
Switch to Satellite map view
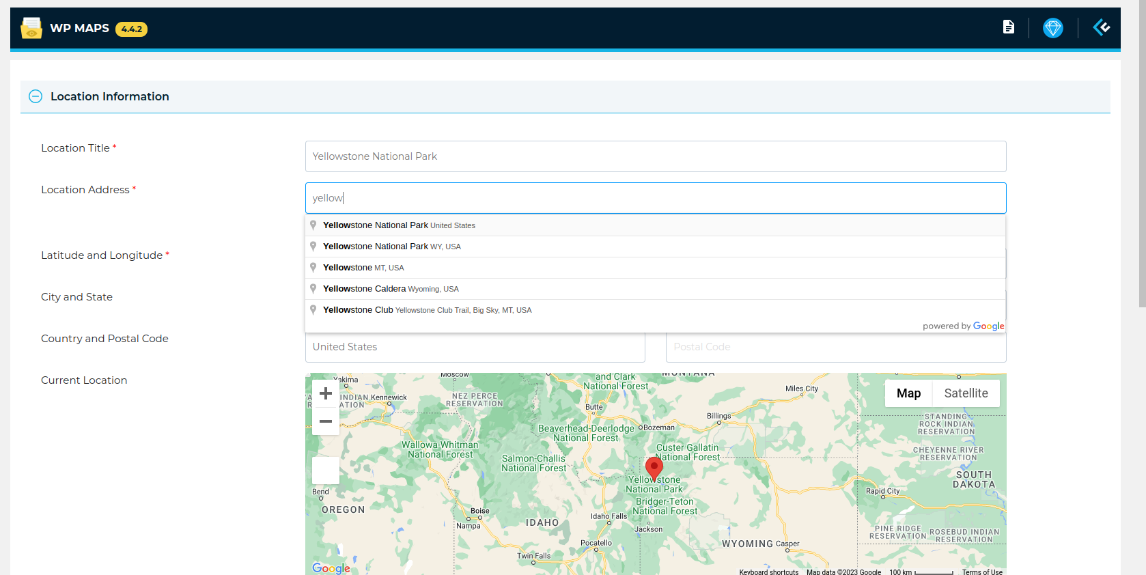(966, 393)
